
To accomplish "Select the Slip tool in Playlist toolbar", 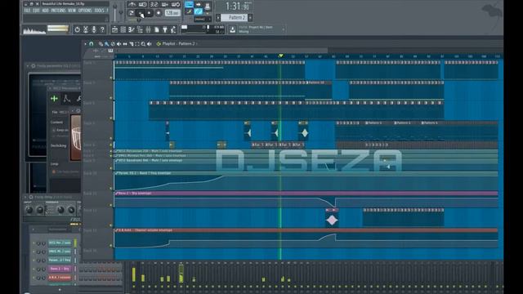I will click(125, 43).
